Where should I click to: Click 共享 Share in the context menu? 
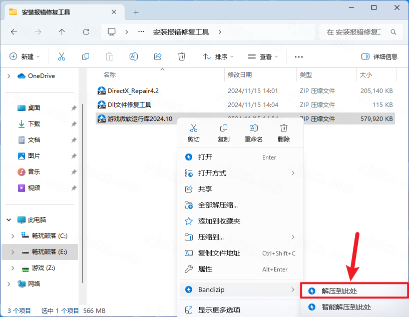click(240, 189)
